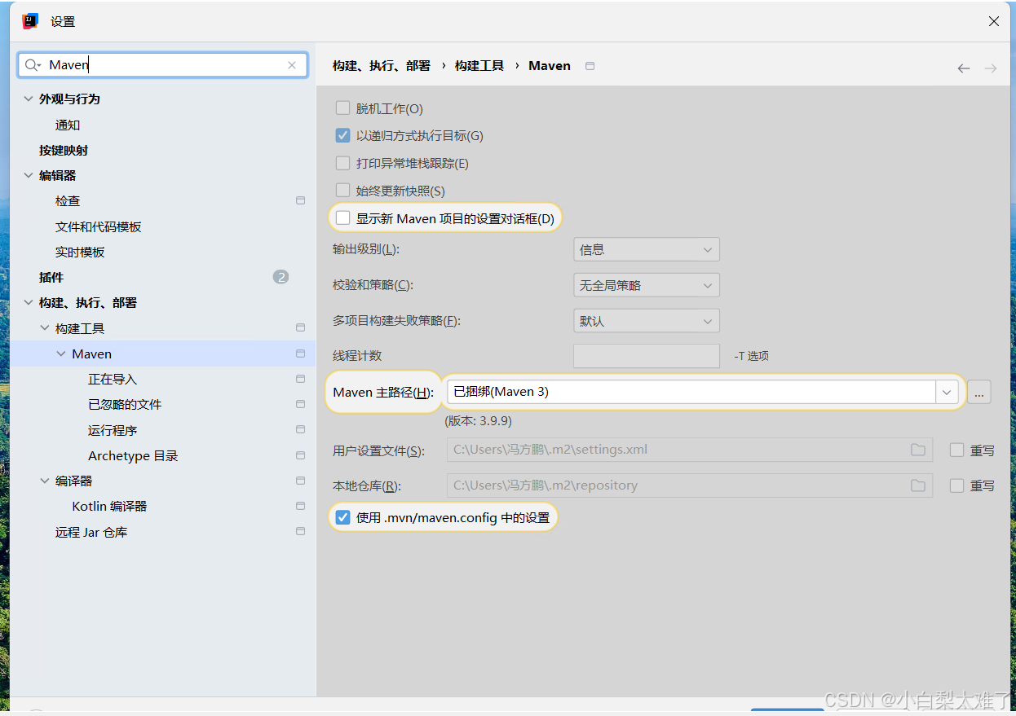Image resolution: width=1016 pixels, height=716 pixels.
Task: Select 实时模板 in the settings tree
Action: (80, 252)
